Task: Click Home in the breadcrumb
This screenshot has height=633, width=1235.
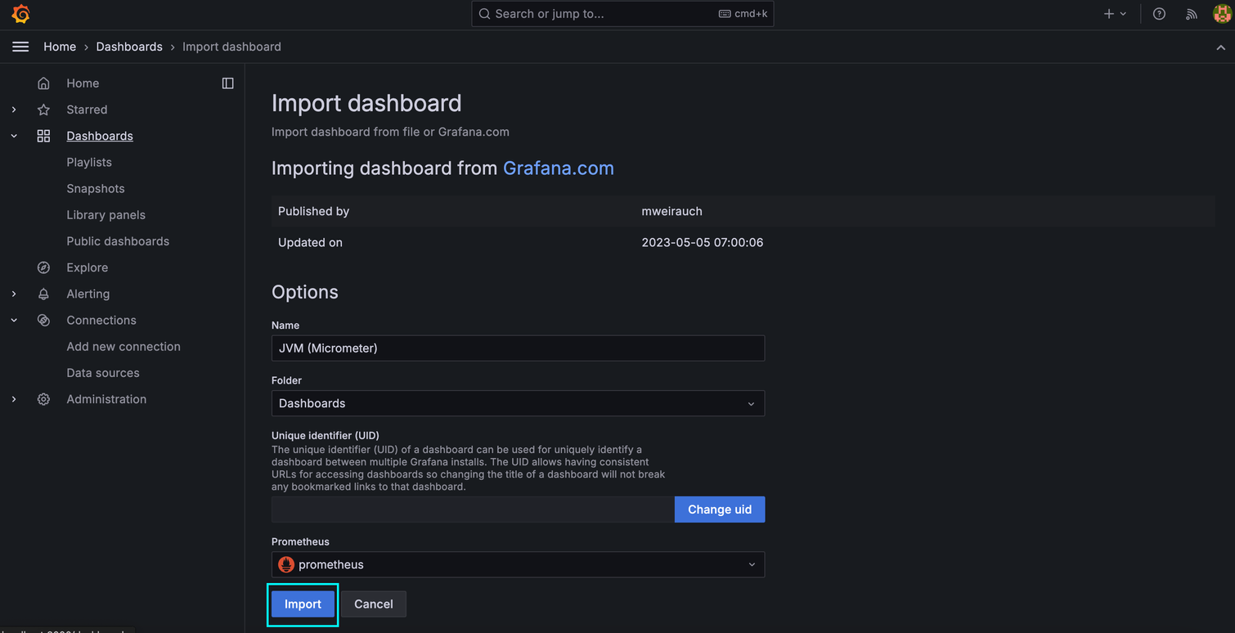Action: 60,47
